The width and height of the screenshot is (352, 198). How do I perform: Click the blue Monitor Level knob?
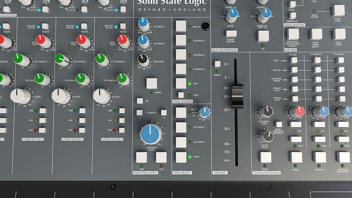pos(151,134)
